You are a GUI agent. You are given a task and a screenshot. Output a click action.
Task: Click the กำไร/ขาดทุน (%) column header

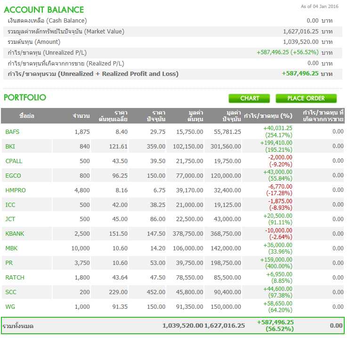(x=268, y=116)
